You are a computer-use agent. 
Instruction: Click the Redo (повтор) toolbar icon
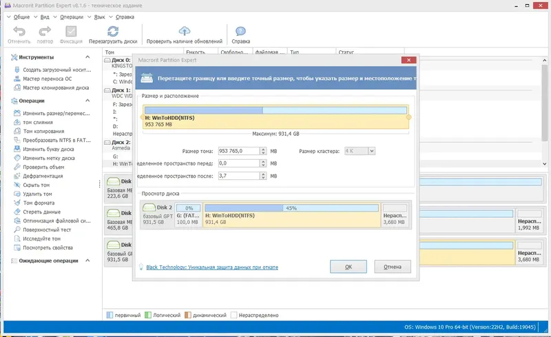pyautogui.click(x=45, y=31)
